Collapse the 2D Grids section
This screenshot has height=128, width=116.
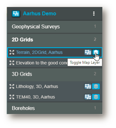point(55,40)
